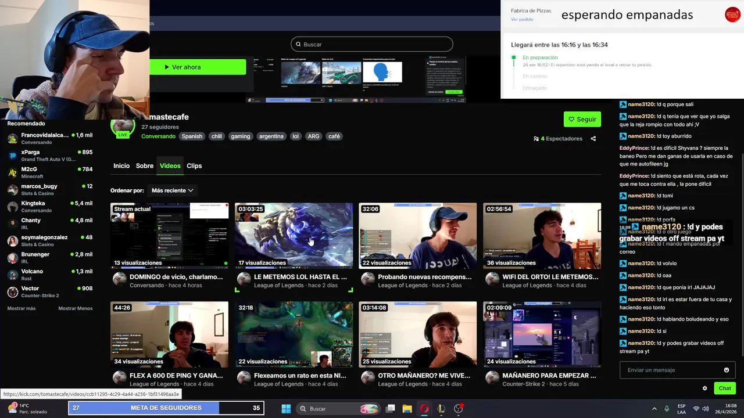Viewport: 744px width, 418px height.
Task: Click the Windows taskbar Buscar search box
Action: click(338, 409)
